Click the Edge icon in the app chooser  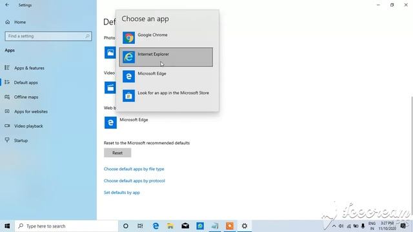tap(129, 76)
